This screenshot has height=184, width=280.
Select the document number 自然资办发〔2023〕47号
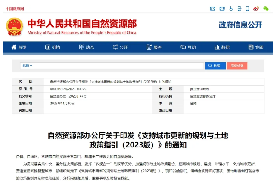pyautogui.click(x=68, y=96)
